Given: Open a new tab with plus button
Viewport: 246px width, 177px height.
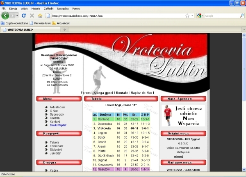Looking at the screenshot, I should 64,29.
